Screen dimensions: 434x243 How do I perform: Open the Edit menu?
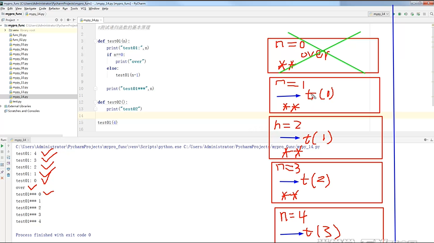coord(10,9)
